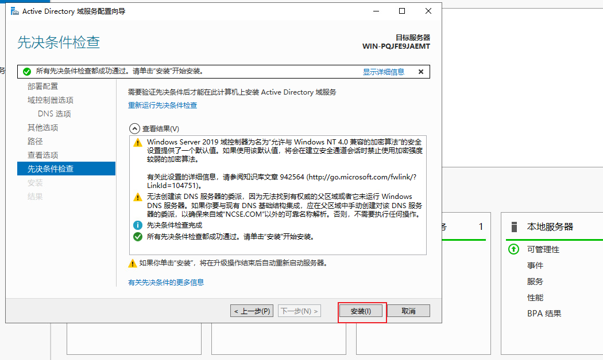The height and width of the screenshot is (360, 603).
Task: Open the 查看选项 step
Action: pos(43,155)
